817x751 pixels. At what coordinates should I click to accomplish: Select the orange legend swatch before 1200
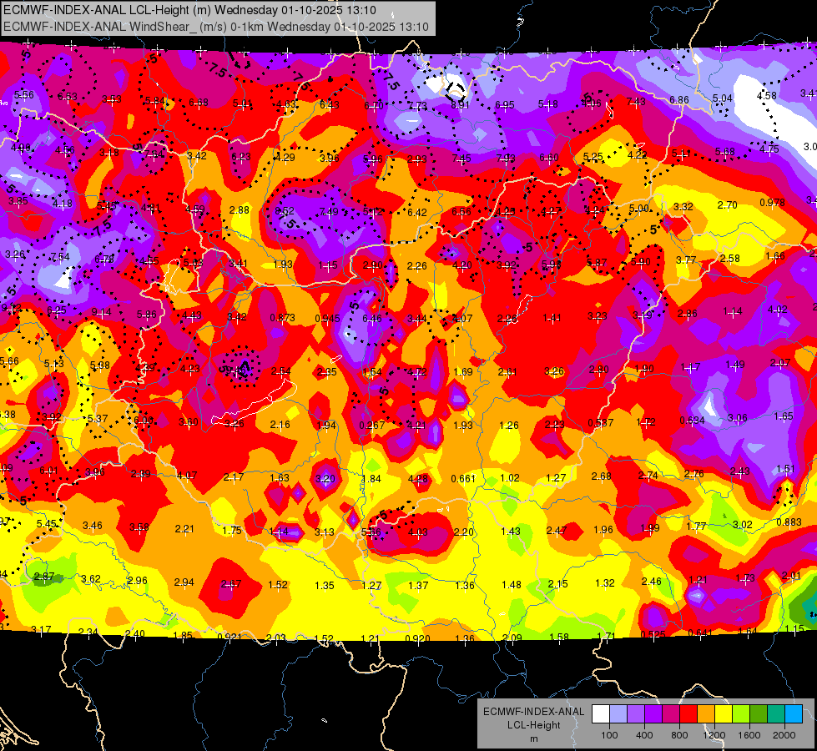pos(706,713)
